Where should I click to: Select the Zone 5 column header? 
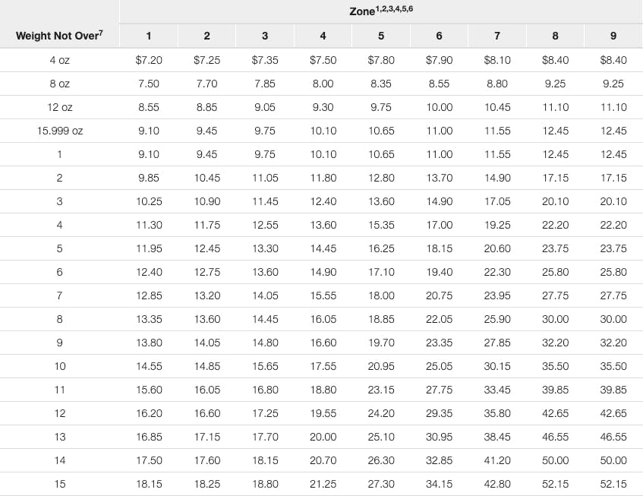(x=381, y=36)
